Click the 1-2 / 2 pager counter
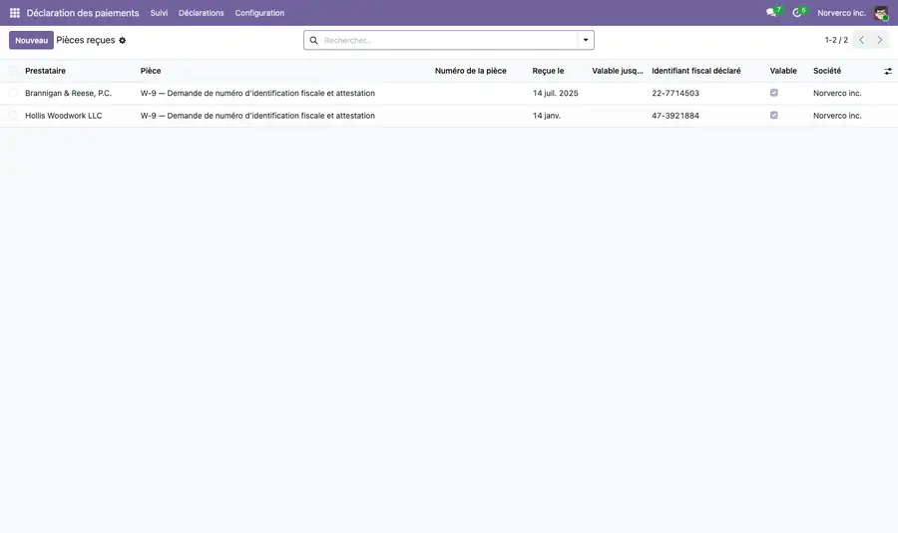The width and height of the screenshot is (898, 533). pyautogui.click(x=836, y=40)
